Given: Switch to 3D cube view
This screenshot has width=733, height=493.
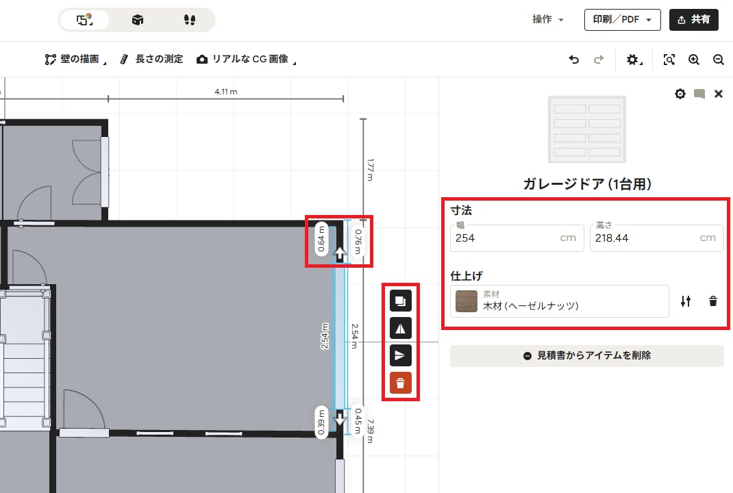Looking at the screenshot, I should tap(138, 20).
